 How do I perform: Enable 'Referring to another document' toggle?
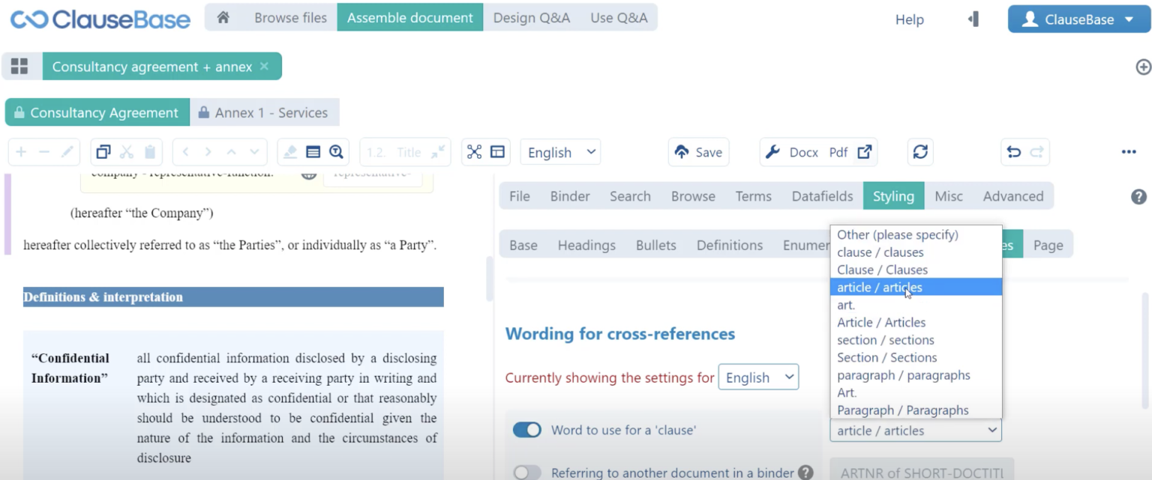pyautogui.click(x=527, y=473)
